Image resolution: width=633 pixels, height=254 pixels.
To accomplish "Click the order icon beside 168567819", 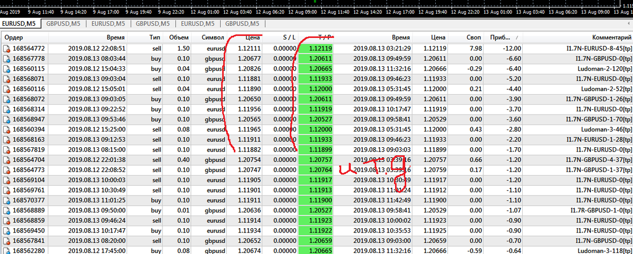I will (6, 150).
